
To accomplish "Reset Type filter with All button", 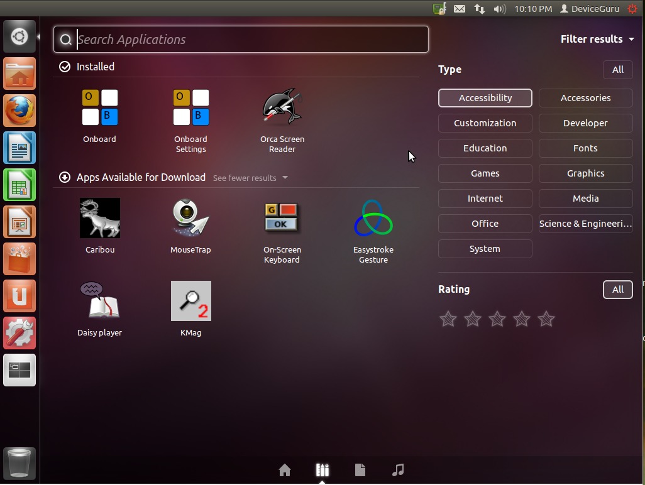I will pos(617,70).
